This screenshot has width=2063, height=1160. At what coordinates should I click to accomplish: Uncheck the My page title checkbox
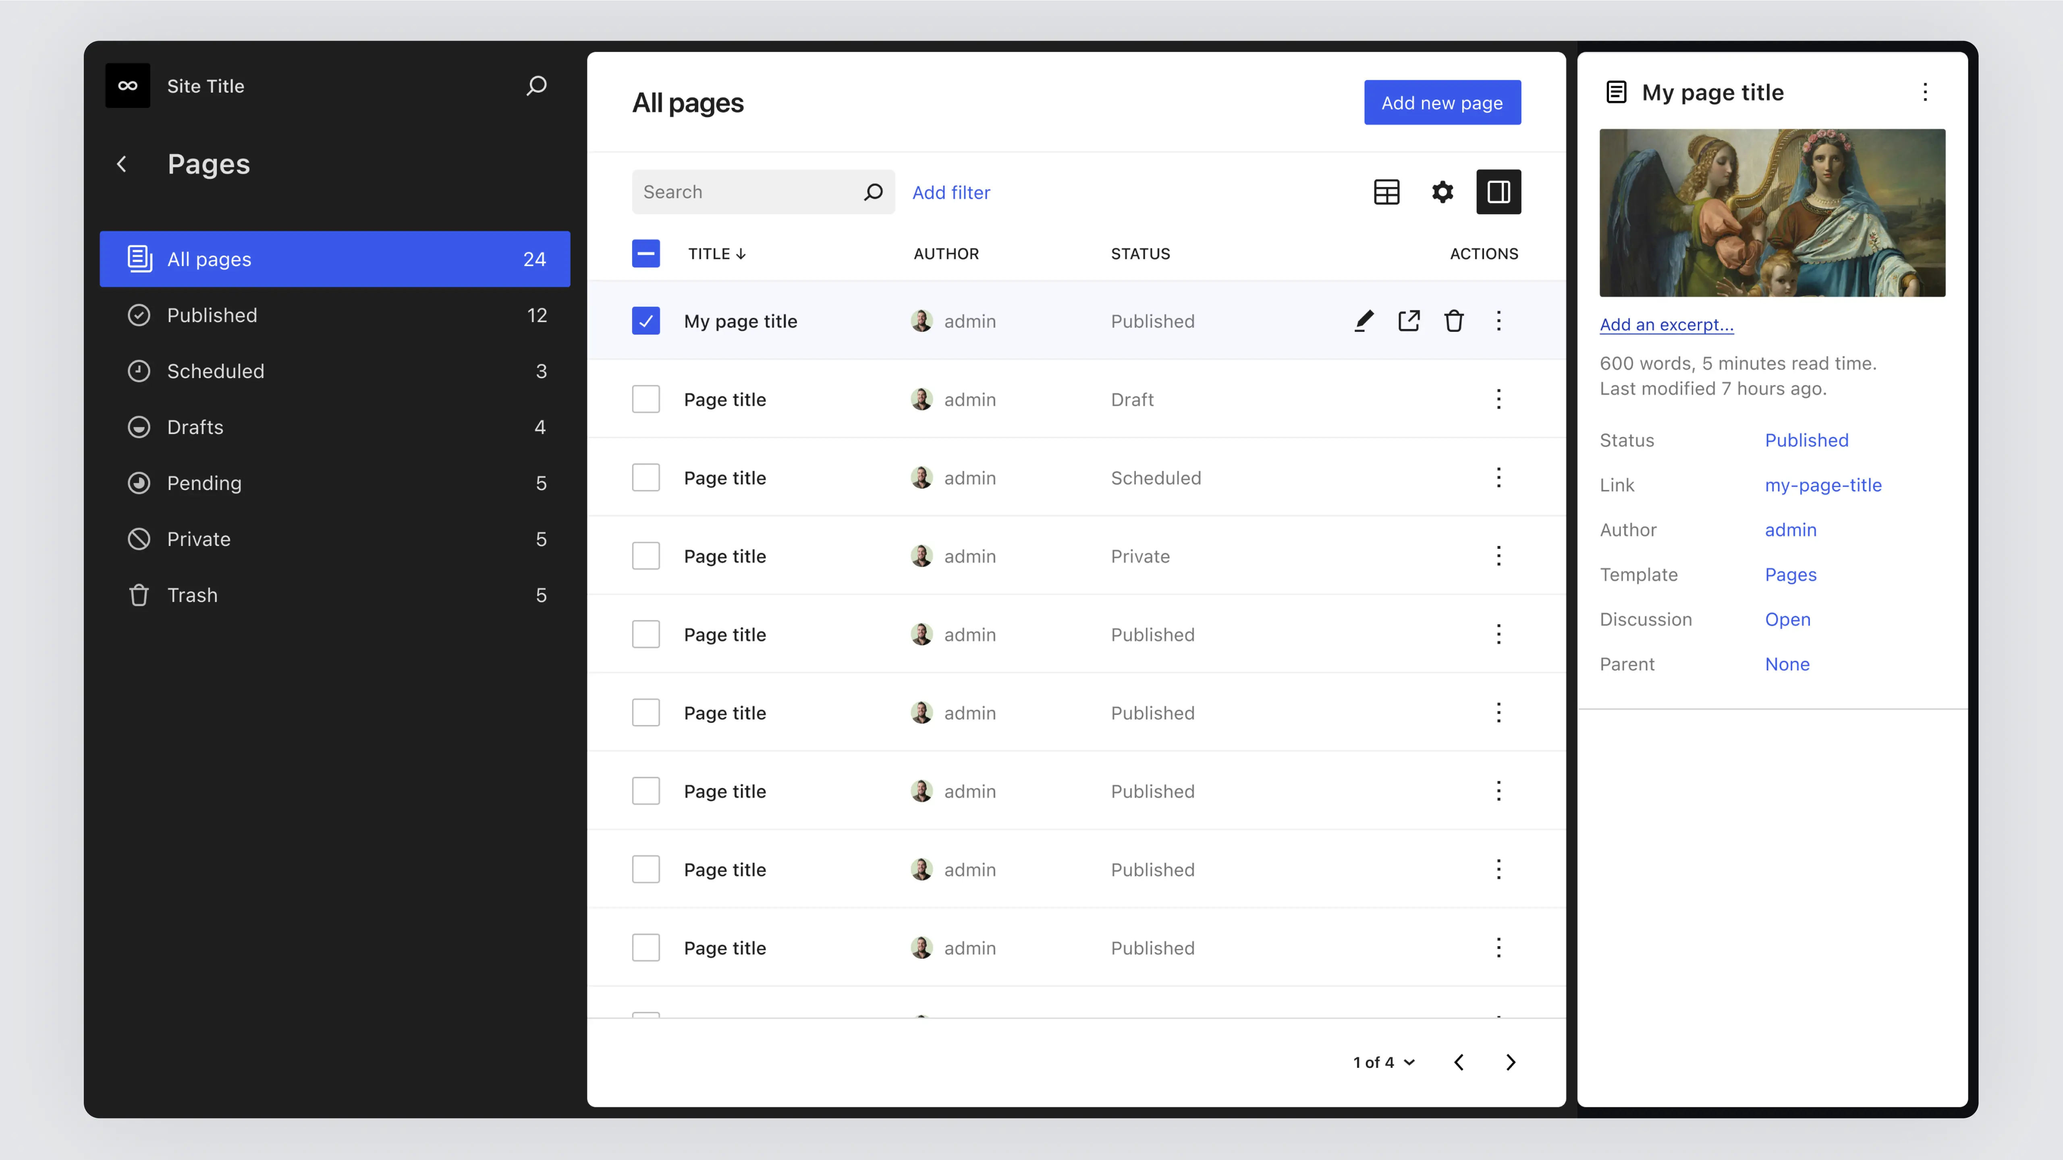[x=645, y=321]
